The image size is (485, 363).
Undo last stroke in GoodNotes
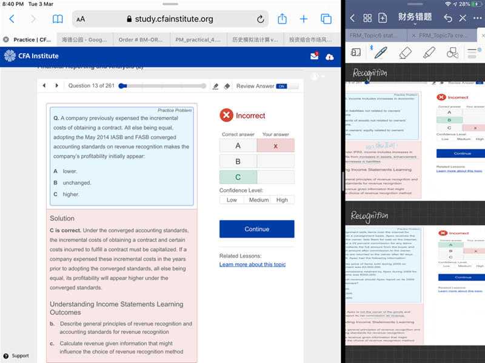coord(448,18)
